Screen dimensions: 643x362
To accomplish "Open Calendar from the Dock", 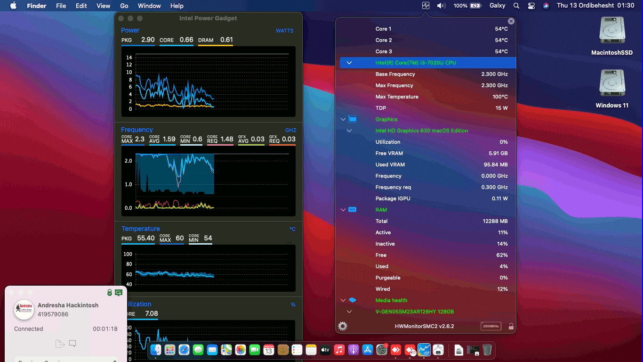I will (269, 350).
